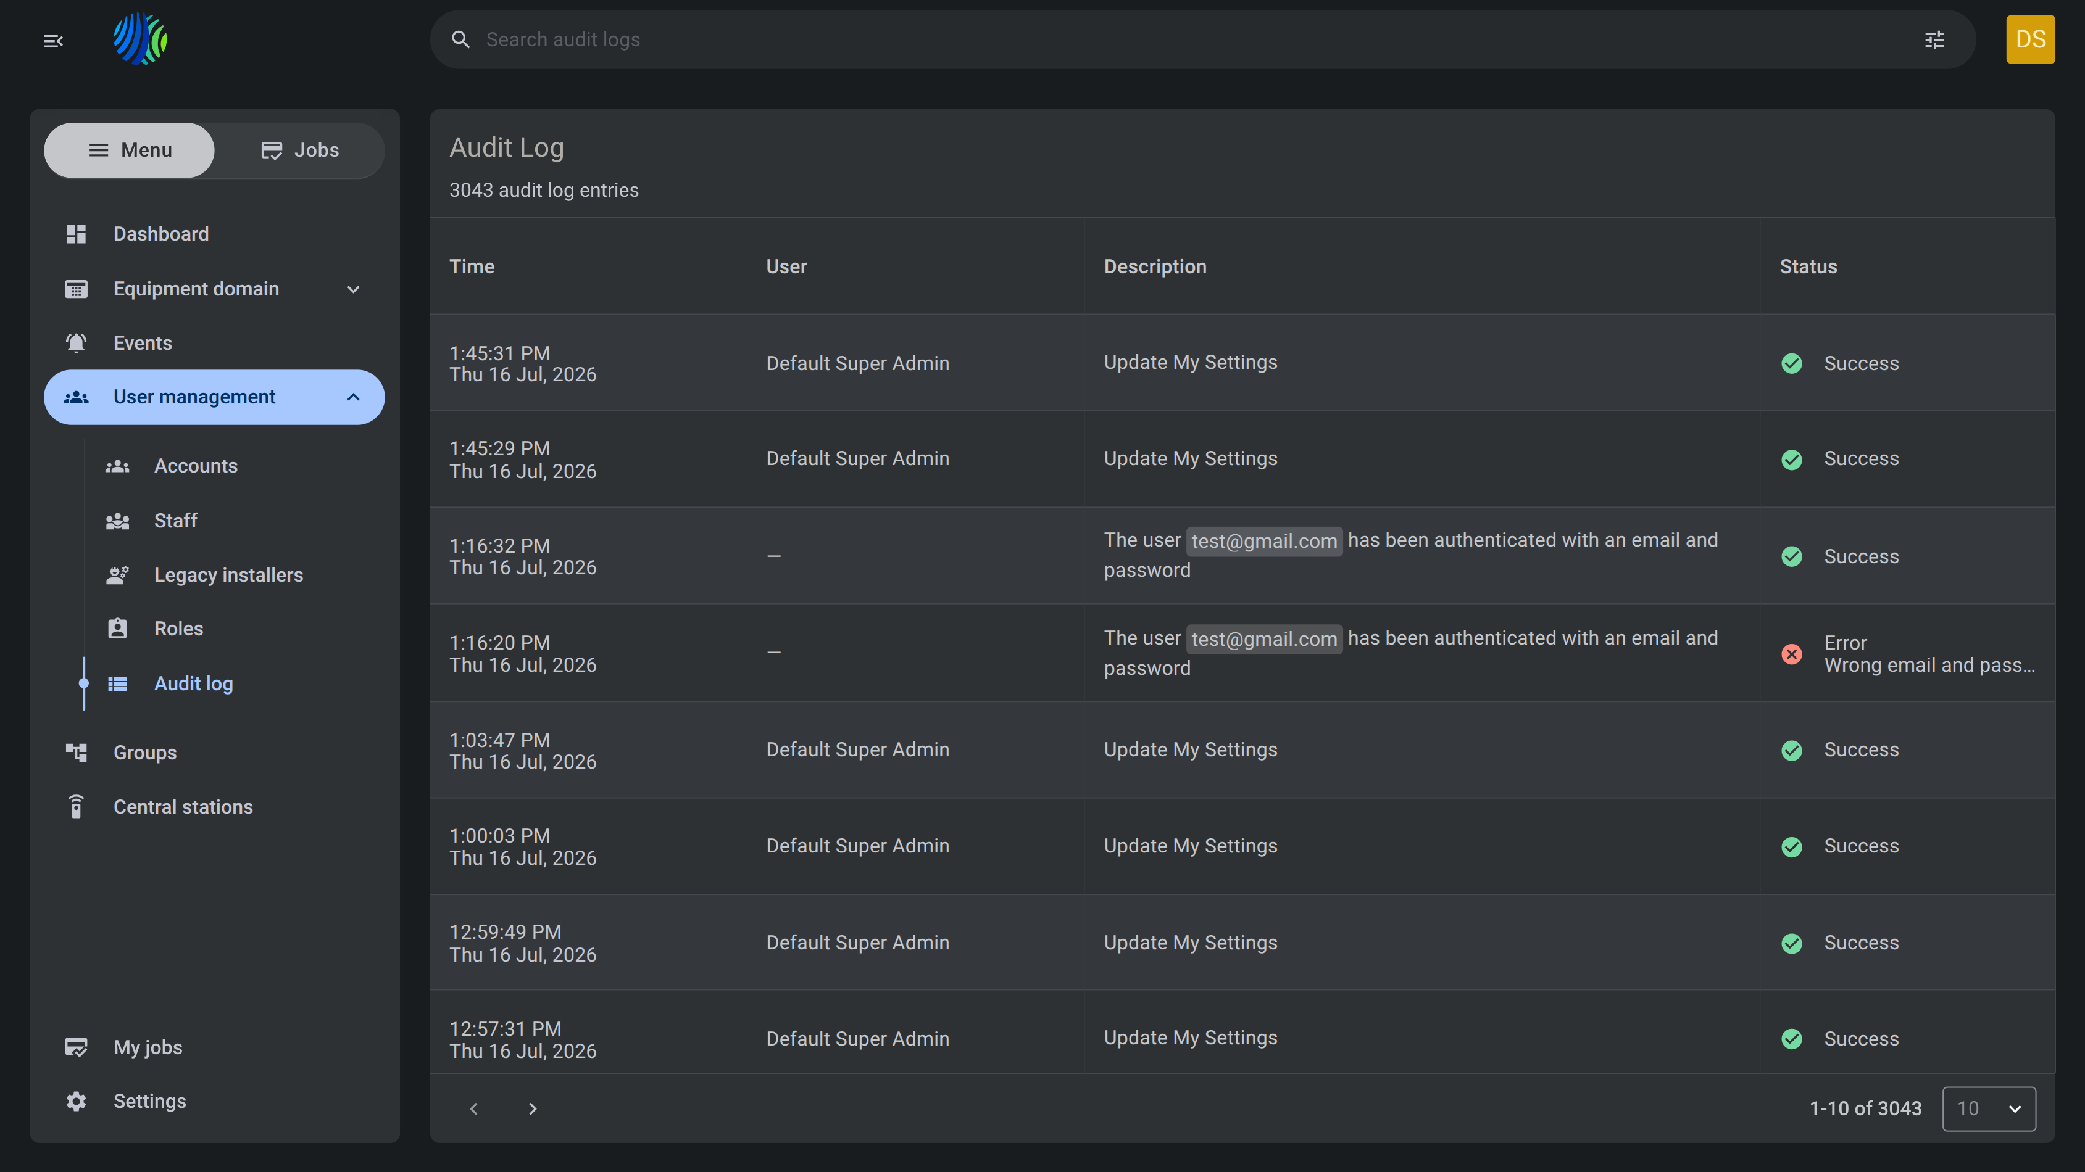Click 'Update My Settings' in 1:45:31 PM row
The image size is (2085, 1172).
coord(1191,362)
